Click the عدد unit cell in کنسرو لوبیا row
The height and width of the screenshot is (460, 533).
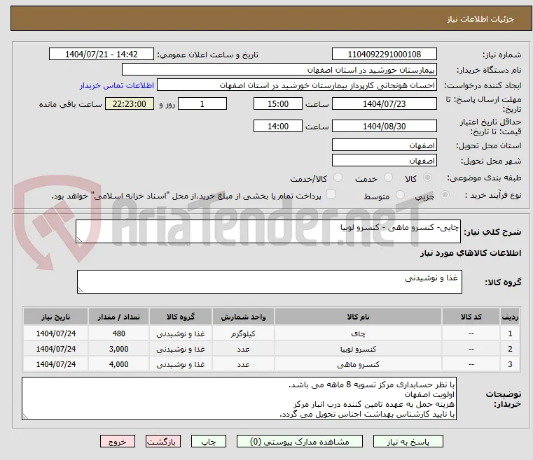[243, 349]
